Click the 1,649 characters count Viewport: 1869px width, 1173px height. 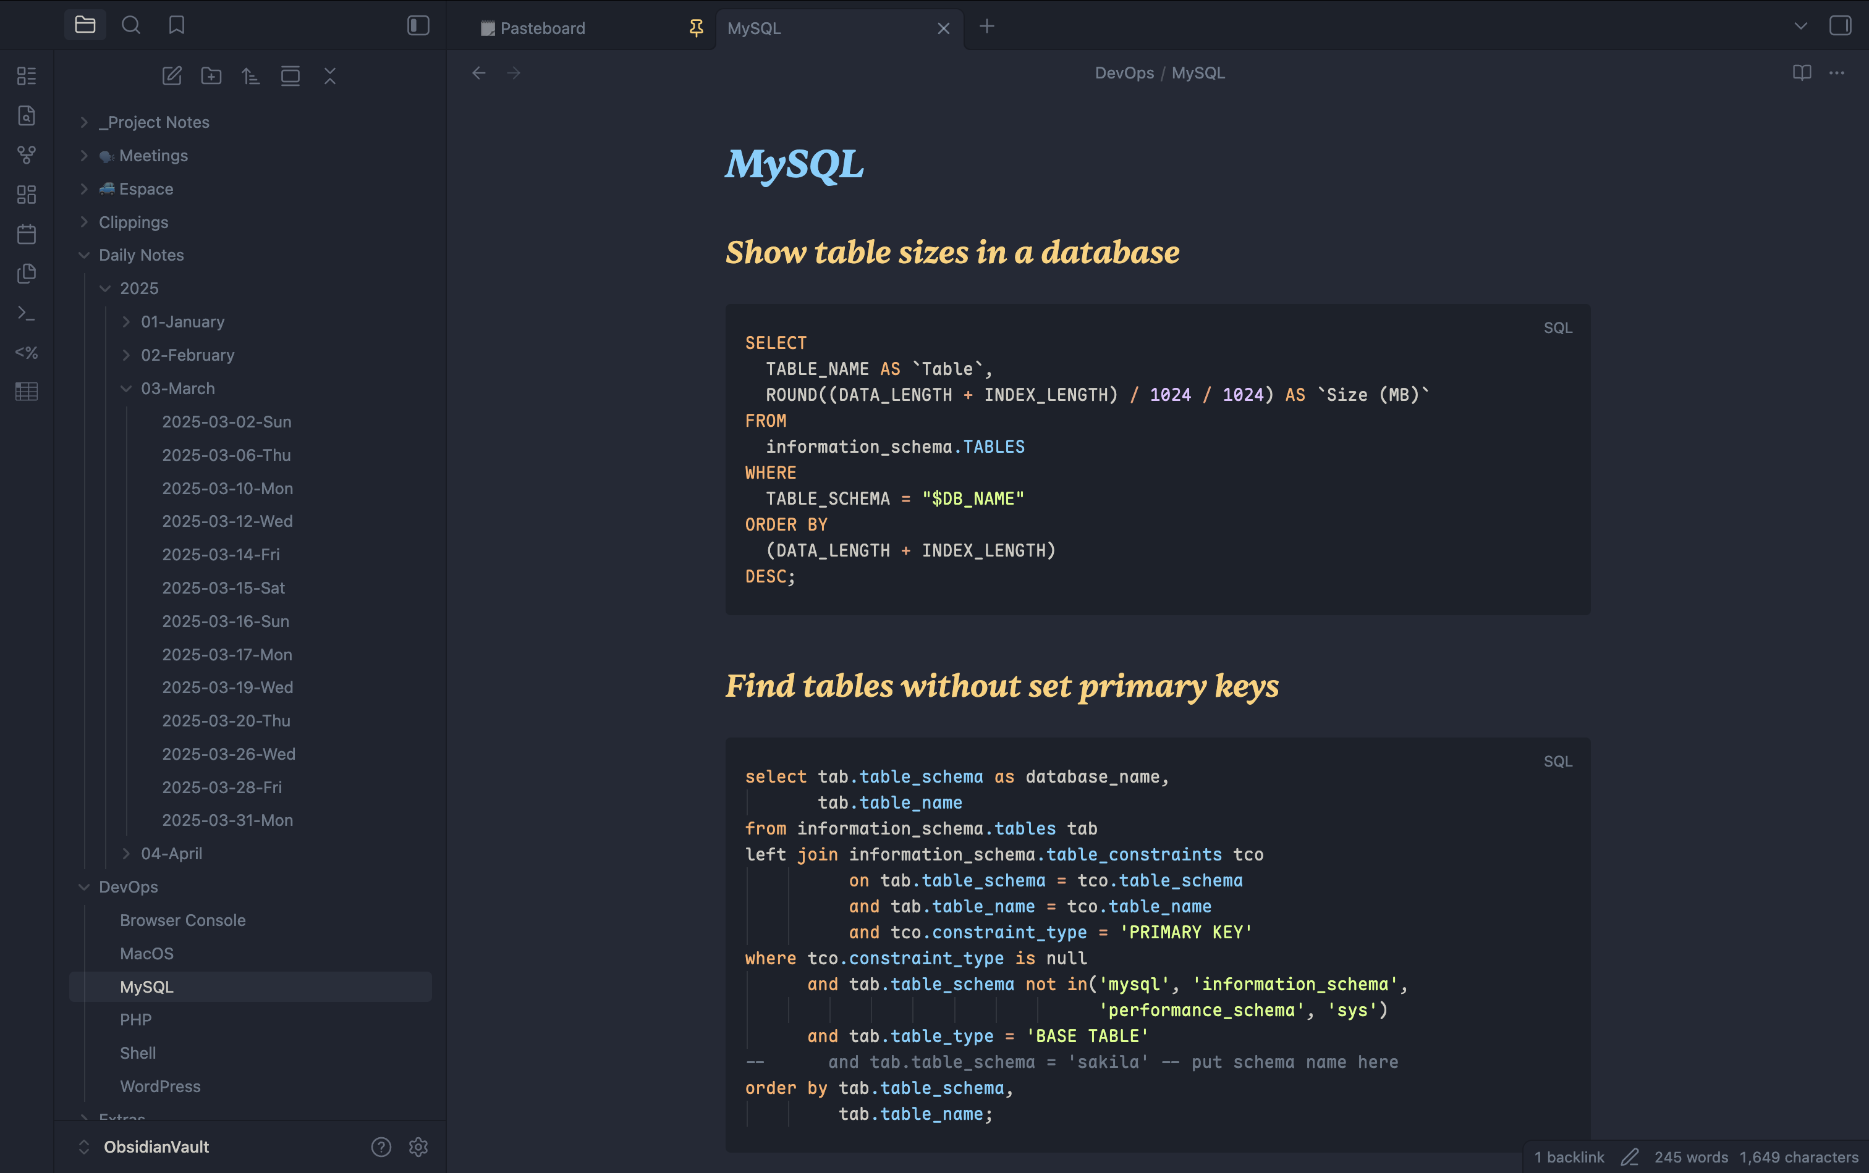[1799, 1157]
